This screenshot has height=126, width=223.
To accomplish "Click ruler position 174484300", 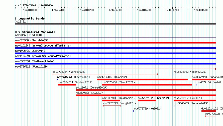I will [115, 10].
